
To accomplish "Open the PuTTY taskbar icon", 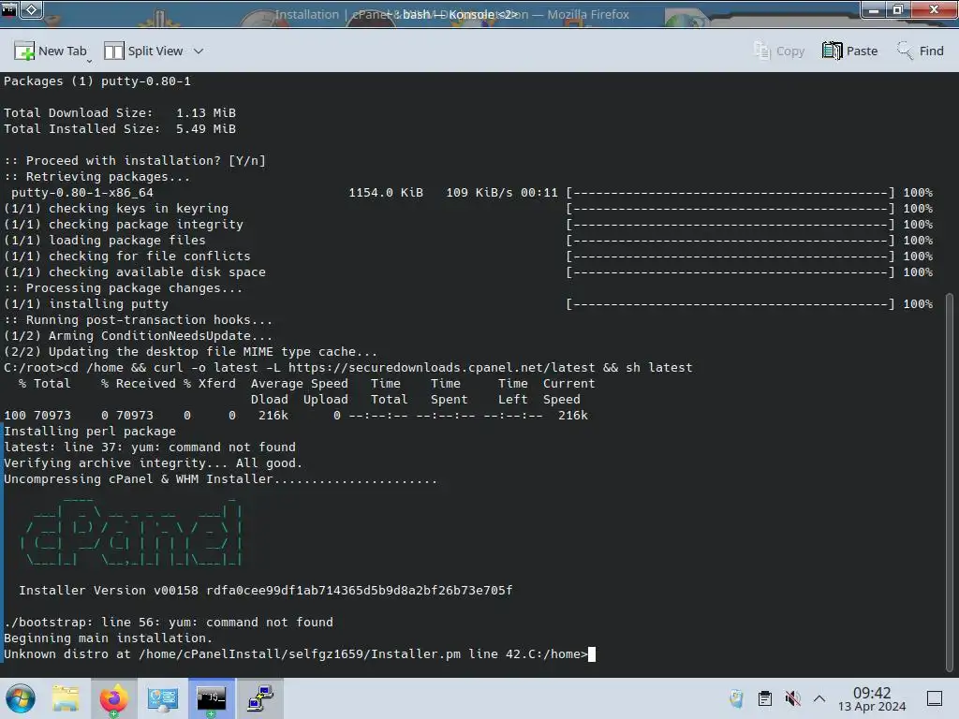I will click(260, 698).
